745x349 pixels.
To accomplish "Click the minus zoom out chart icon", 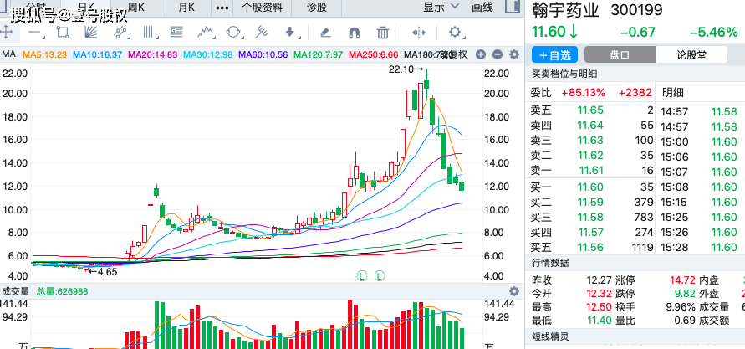I will point(497,54).
